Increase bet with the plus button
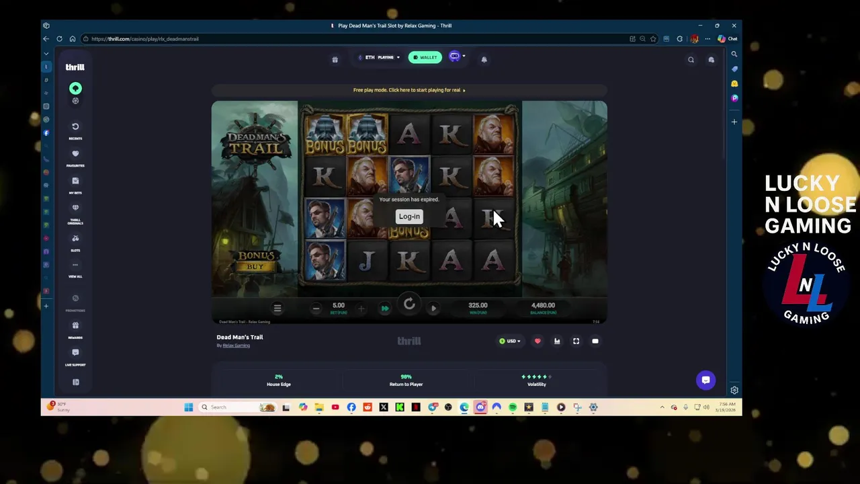This screenshot has width=860, height=484. pyautogui.click(x=361, y=309)
